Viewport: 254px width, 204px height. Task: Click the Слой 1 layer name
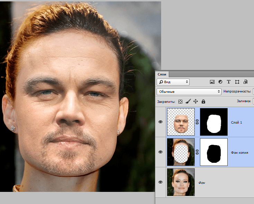[236, 122]
